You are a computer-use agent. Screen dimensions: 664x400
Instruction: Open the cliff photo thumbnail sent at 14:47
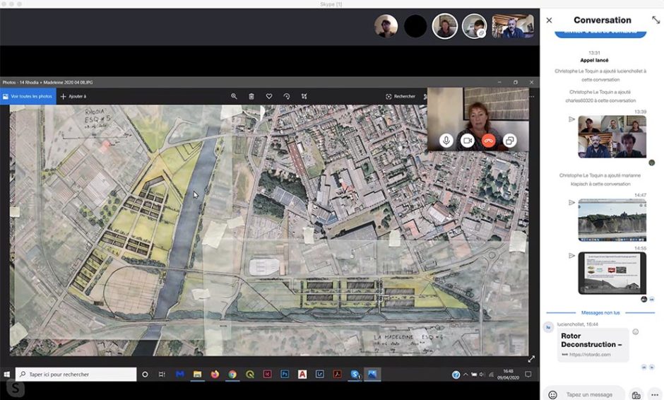point(612,220)
